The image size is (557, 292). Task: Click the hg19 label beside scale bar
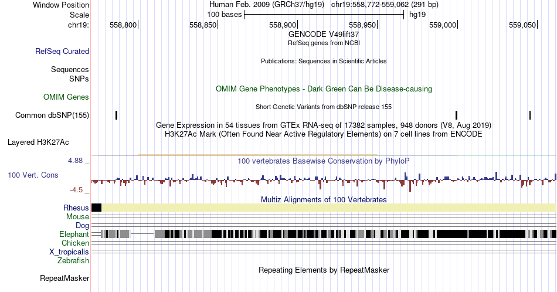417,15
